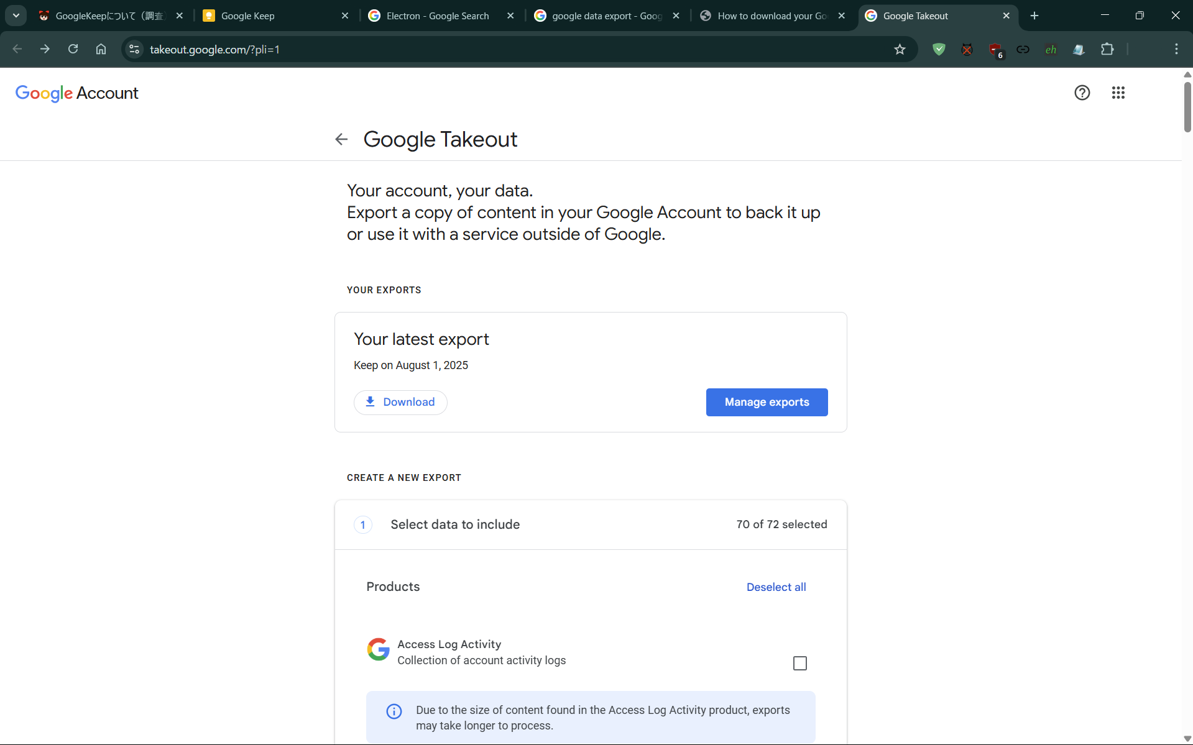Switch to the Electron - Google Search tab
1193x745 pixels.
[x=441, y=16]
